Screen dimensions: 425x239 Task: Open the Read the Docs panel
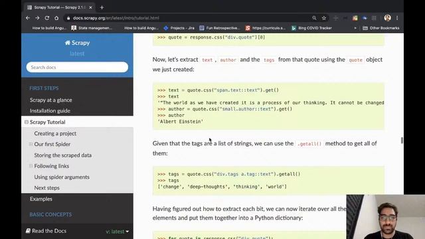46,231
